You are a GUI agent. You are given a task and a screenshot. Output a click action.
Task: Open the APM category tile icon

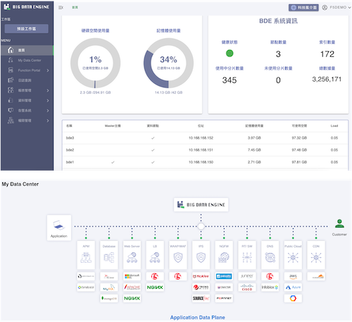[x=86, y=257]
